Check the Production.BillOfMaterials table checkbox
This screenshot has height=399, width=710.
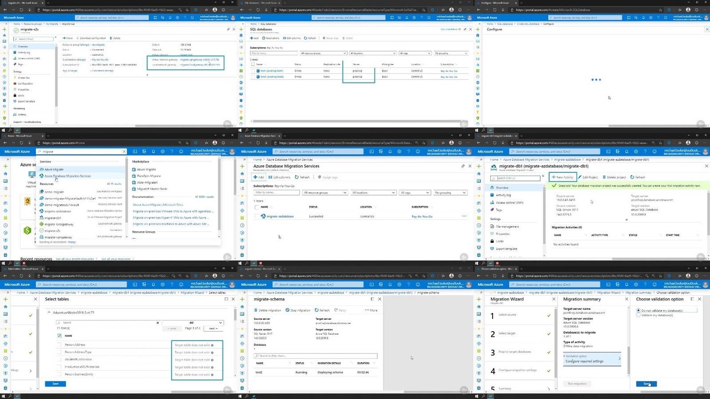click(x=59, y=367)
